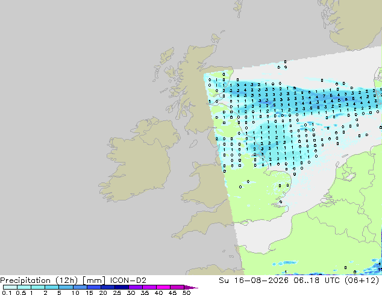382x295 pixels.
Task: Click the 15–20 mm legend color swatch
Action: pyautogui.click(x=93, y=287)
